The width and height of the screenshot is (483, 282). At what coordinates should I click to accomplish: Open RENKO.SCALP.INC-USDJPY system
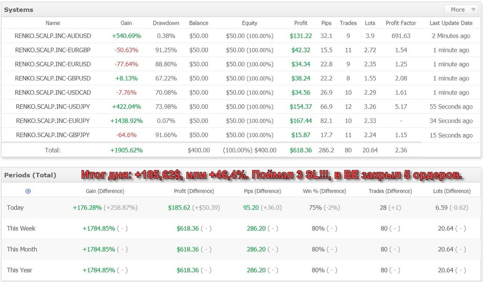pyautogui.click(x=53, y=107)
